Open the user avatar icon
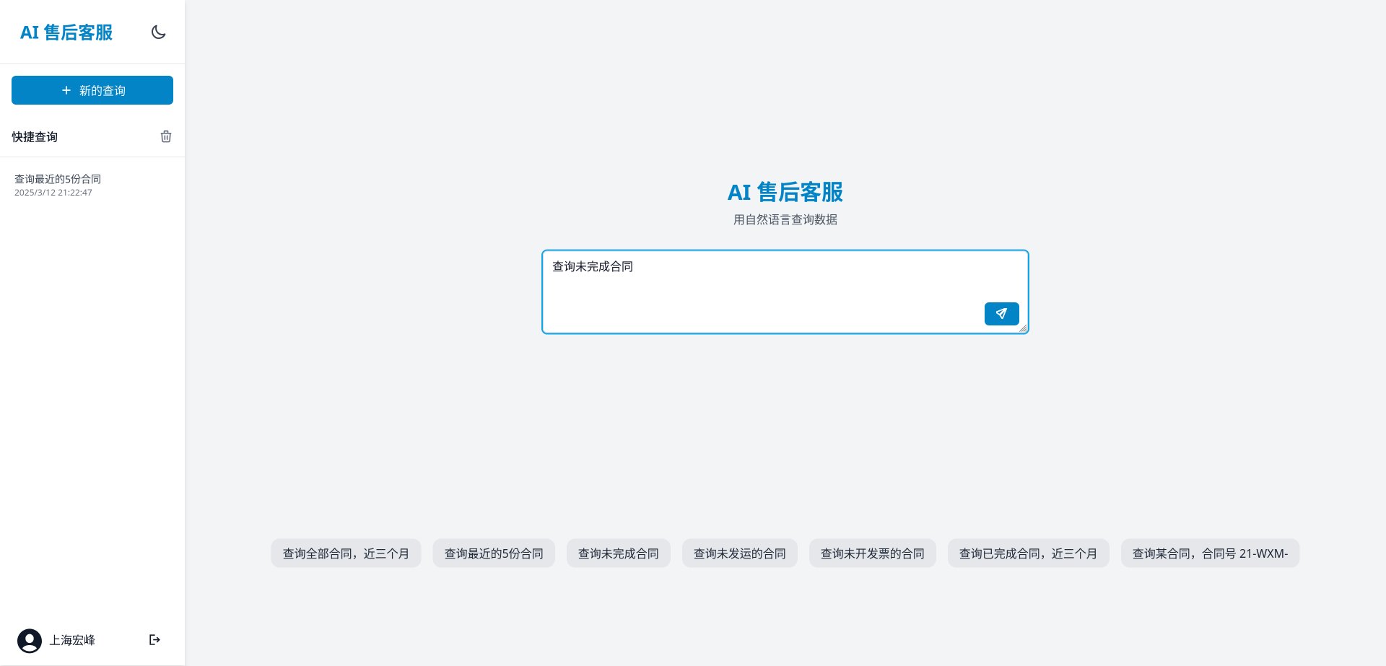1386x666 pixels. coord(29,640)
